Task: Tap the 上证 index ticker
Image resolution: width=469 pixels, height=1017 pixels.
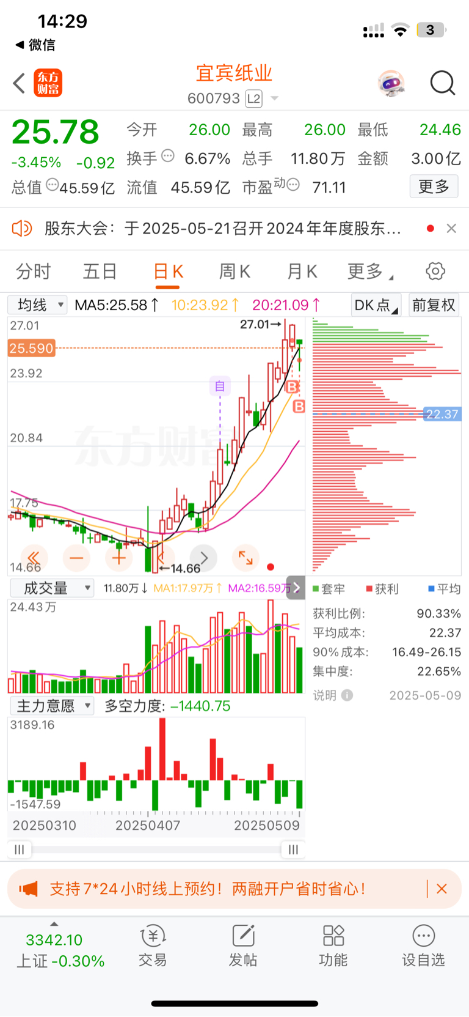Action: [60, 950]
